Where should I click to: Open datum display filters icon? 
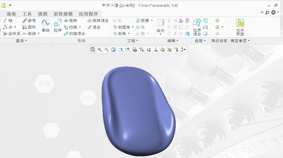click(142, 50)
